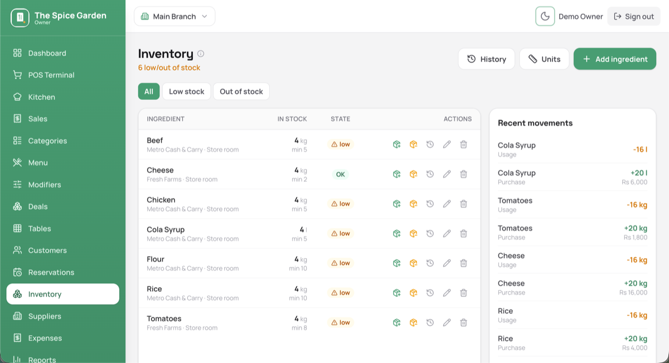Toggle dark mode with moon icon
Screen dimensions: 669x363
(x=545, y=16)
